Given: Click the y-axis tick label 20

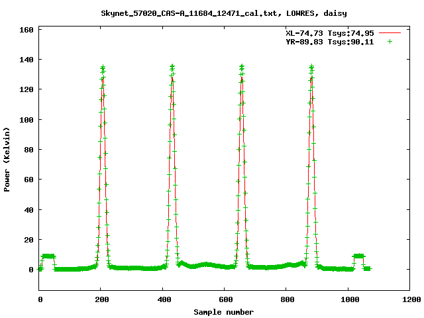Looking at the screenshot, I should 28,240.
